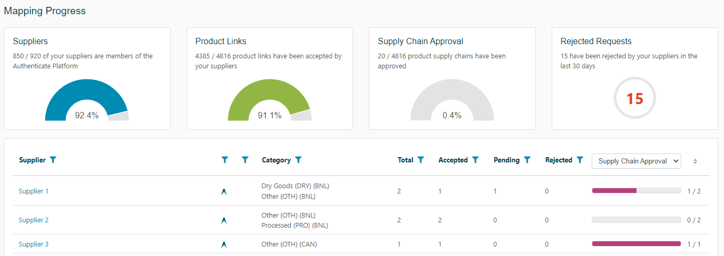This screenshot has height=256, width=724.
Task: Click Supplier 1 pending count link
Action: point(495,191)
